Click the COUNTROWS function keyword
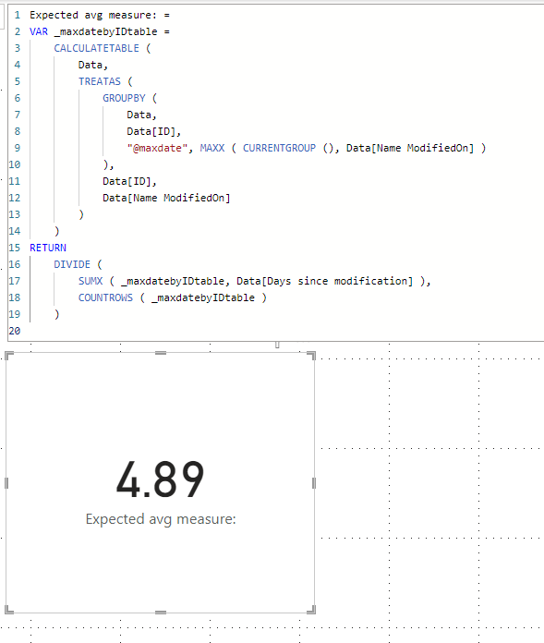The image size is (544, 643). pyautogui.click(x=106, y=297)
